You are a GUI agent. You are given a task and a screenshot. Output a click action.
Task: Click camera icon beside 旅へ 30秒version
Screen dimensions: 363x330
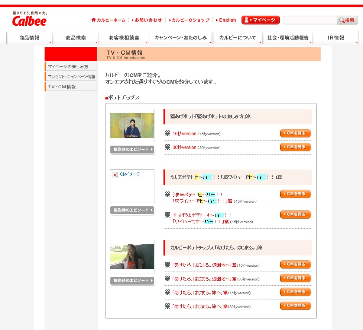click(168, 306)
